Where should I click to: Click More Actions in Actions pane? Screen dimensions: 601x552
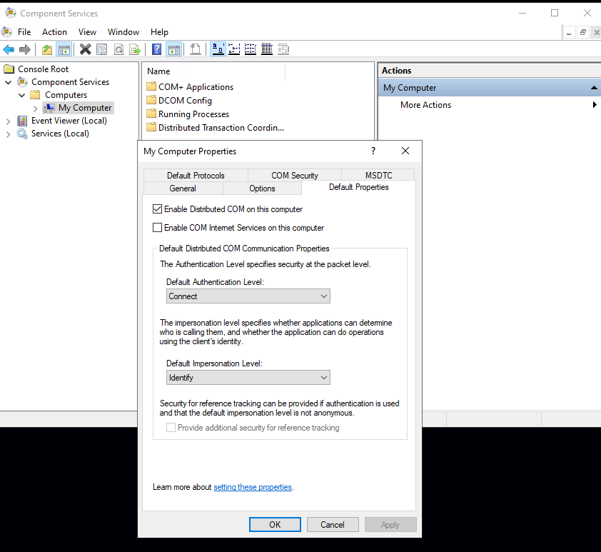[x=425, y=105]
